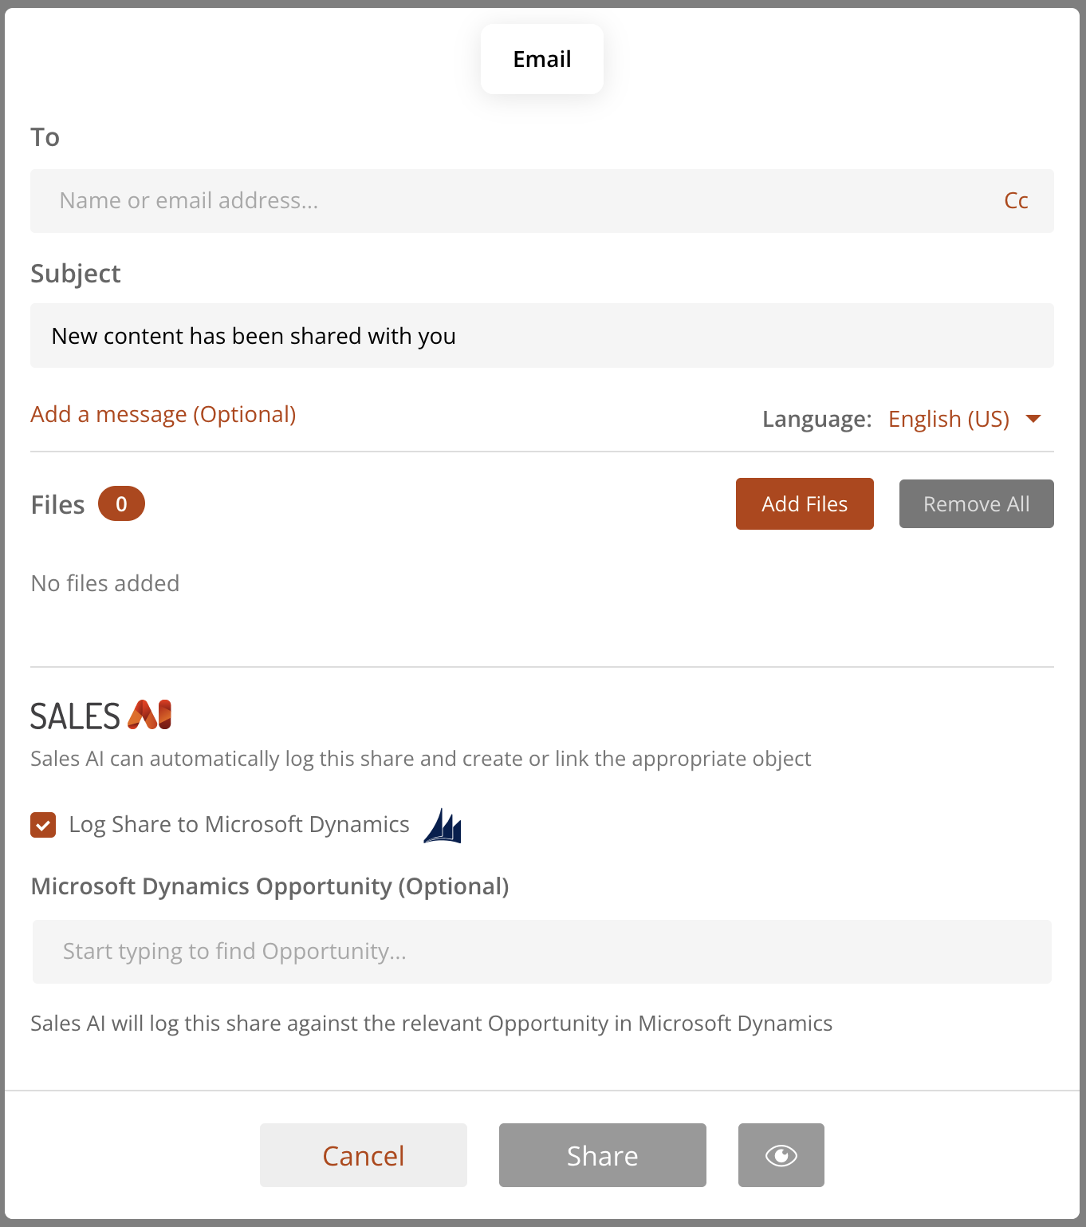This screenshot has width=1086, height=1227.
Task: Click the Microsoft Dynamics Opportunity (Optional) heading
Action: (270, 886)
